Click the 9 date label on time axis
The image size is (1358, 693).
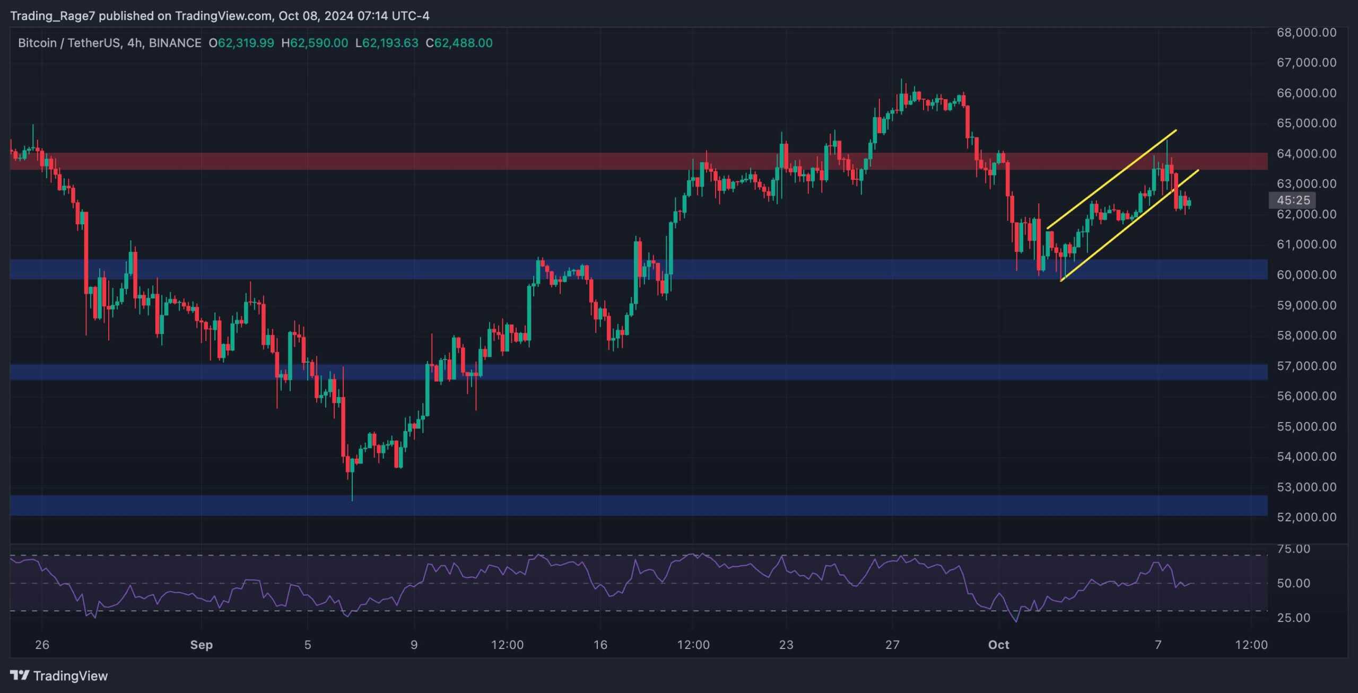pos(414,645)
